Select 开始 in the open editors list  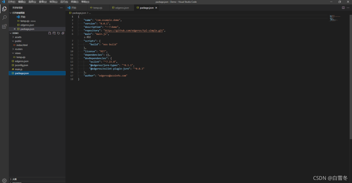click(37, 17)
